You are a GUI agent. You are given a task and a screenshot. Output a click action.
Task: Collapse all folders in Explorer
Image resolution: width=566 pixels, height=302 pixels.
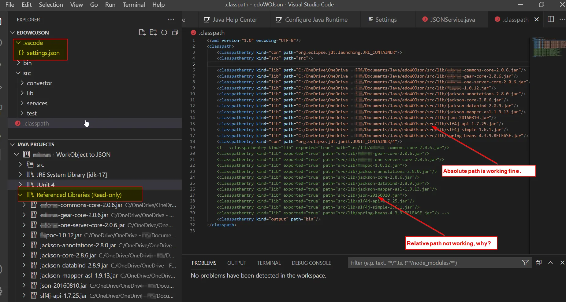click(x=175, y=33)
